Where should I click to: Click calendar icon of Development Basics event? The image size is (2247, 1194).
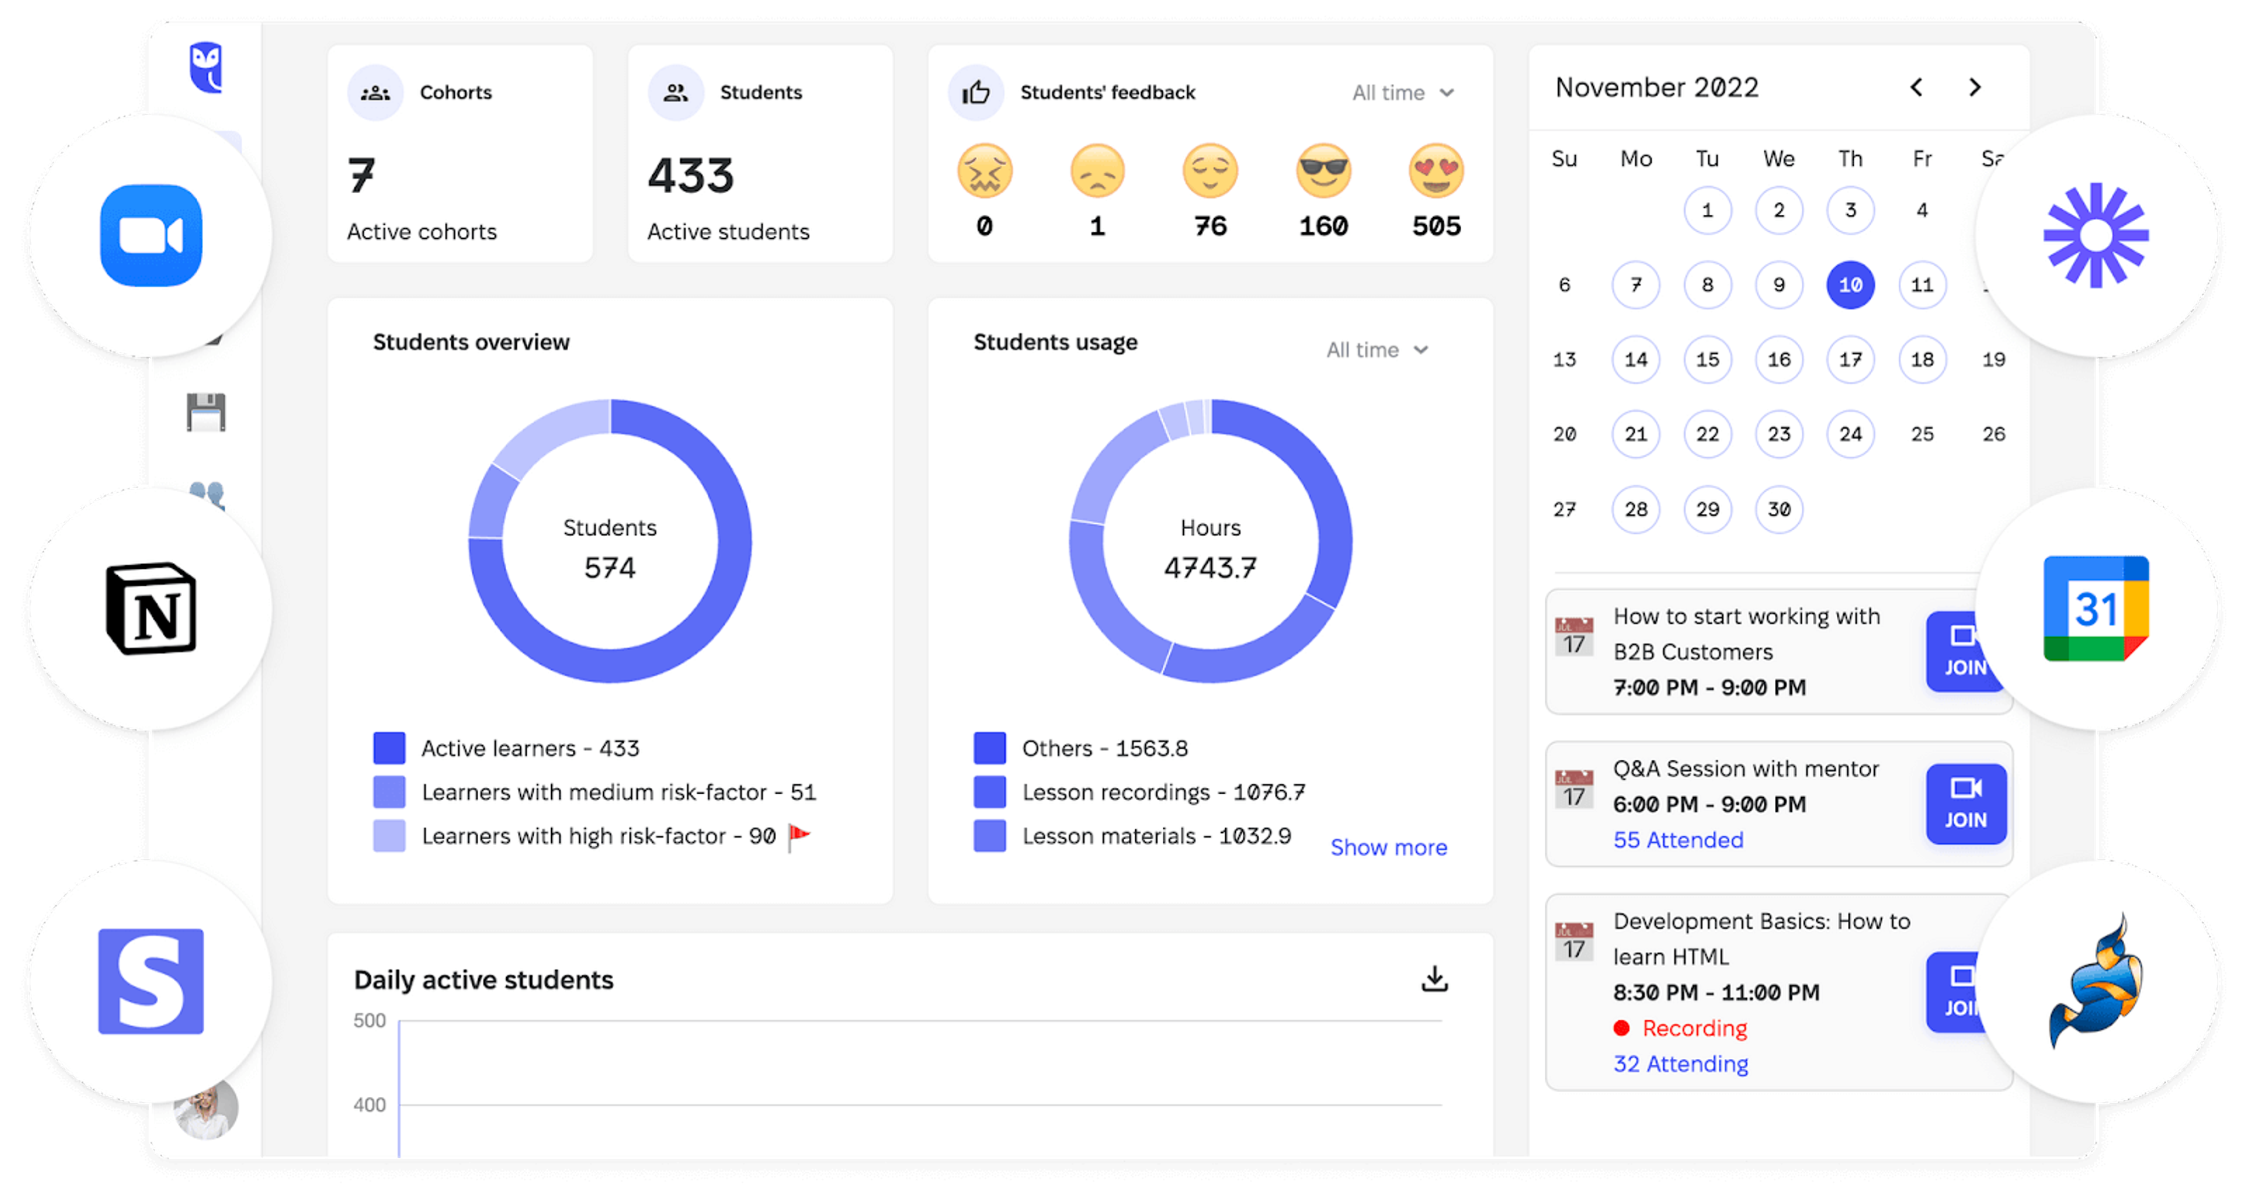1575,942
